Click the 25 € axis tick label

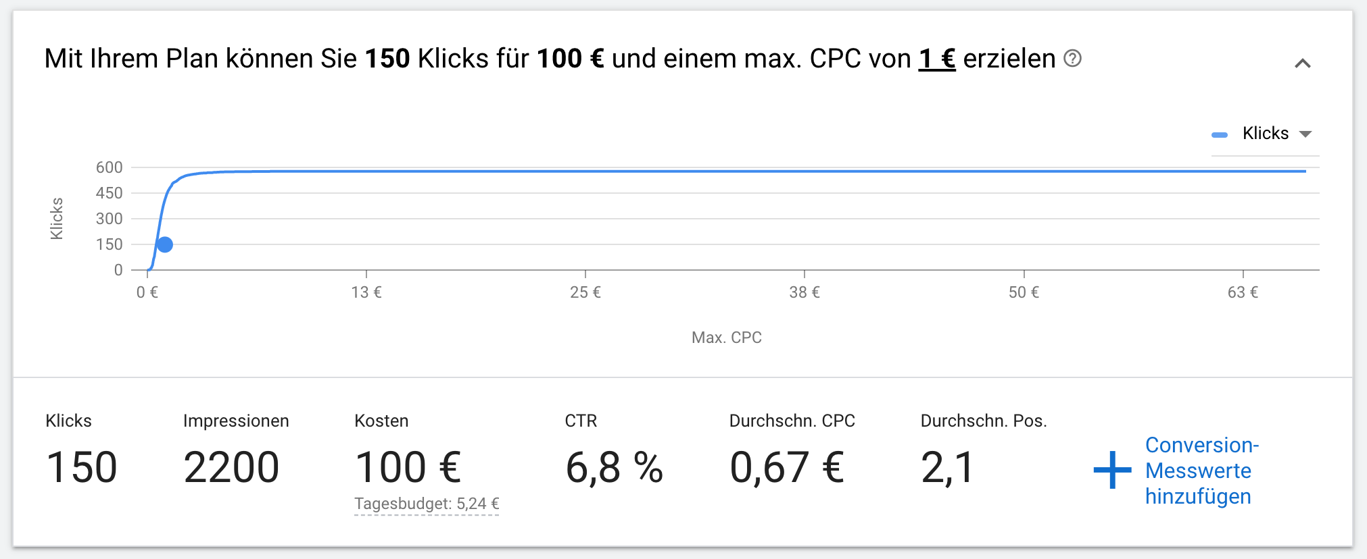(585, 292)
